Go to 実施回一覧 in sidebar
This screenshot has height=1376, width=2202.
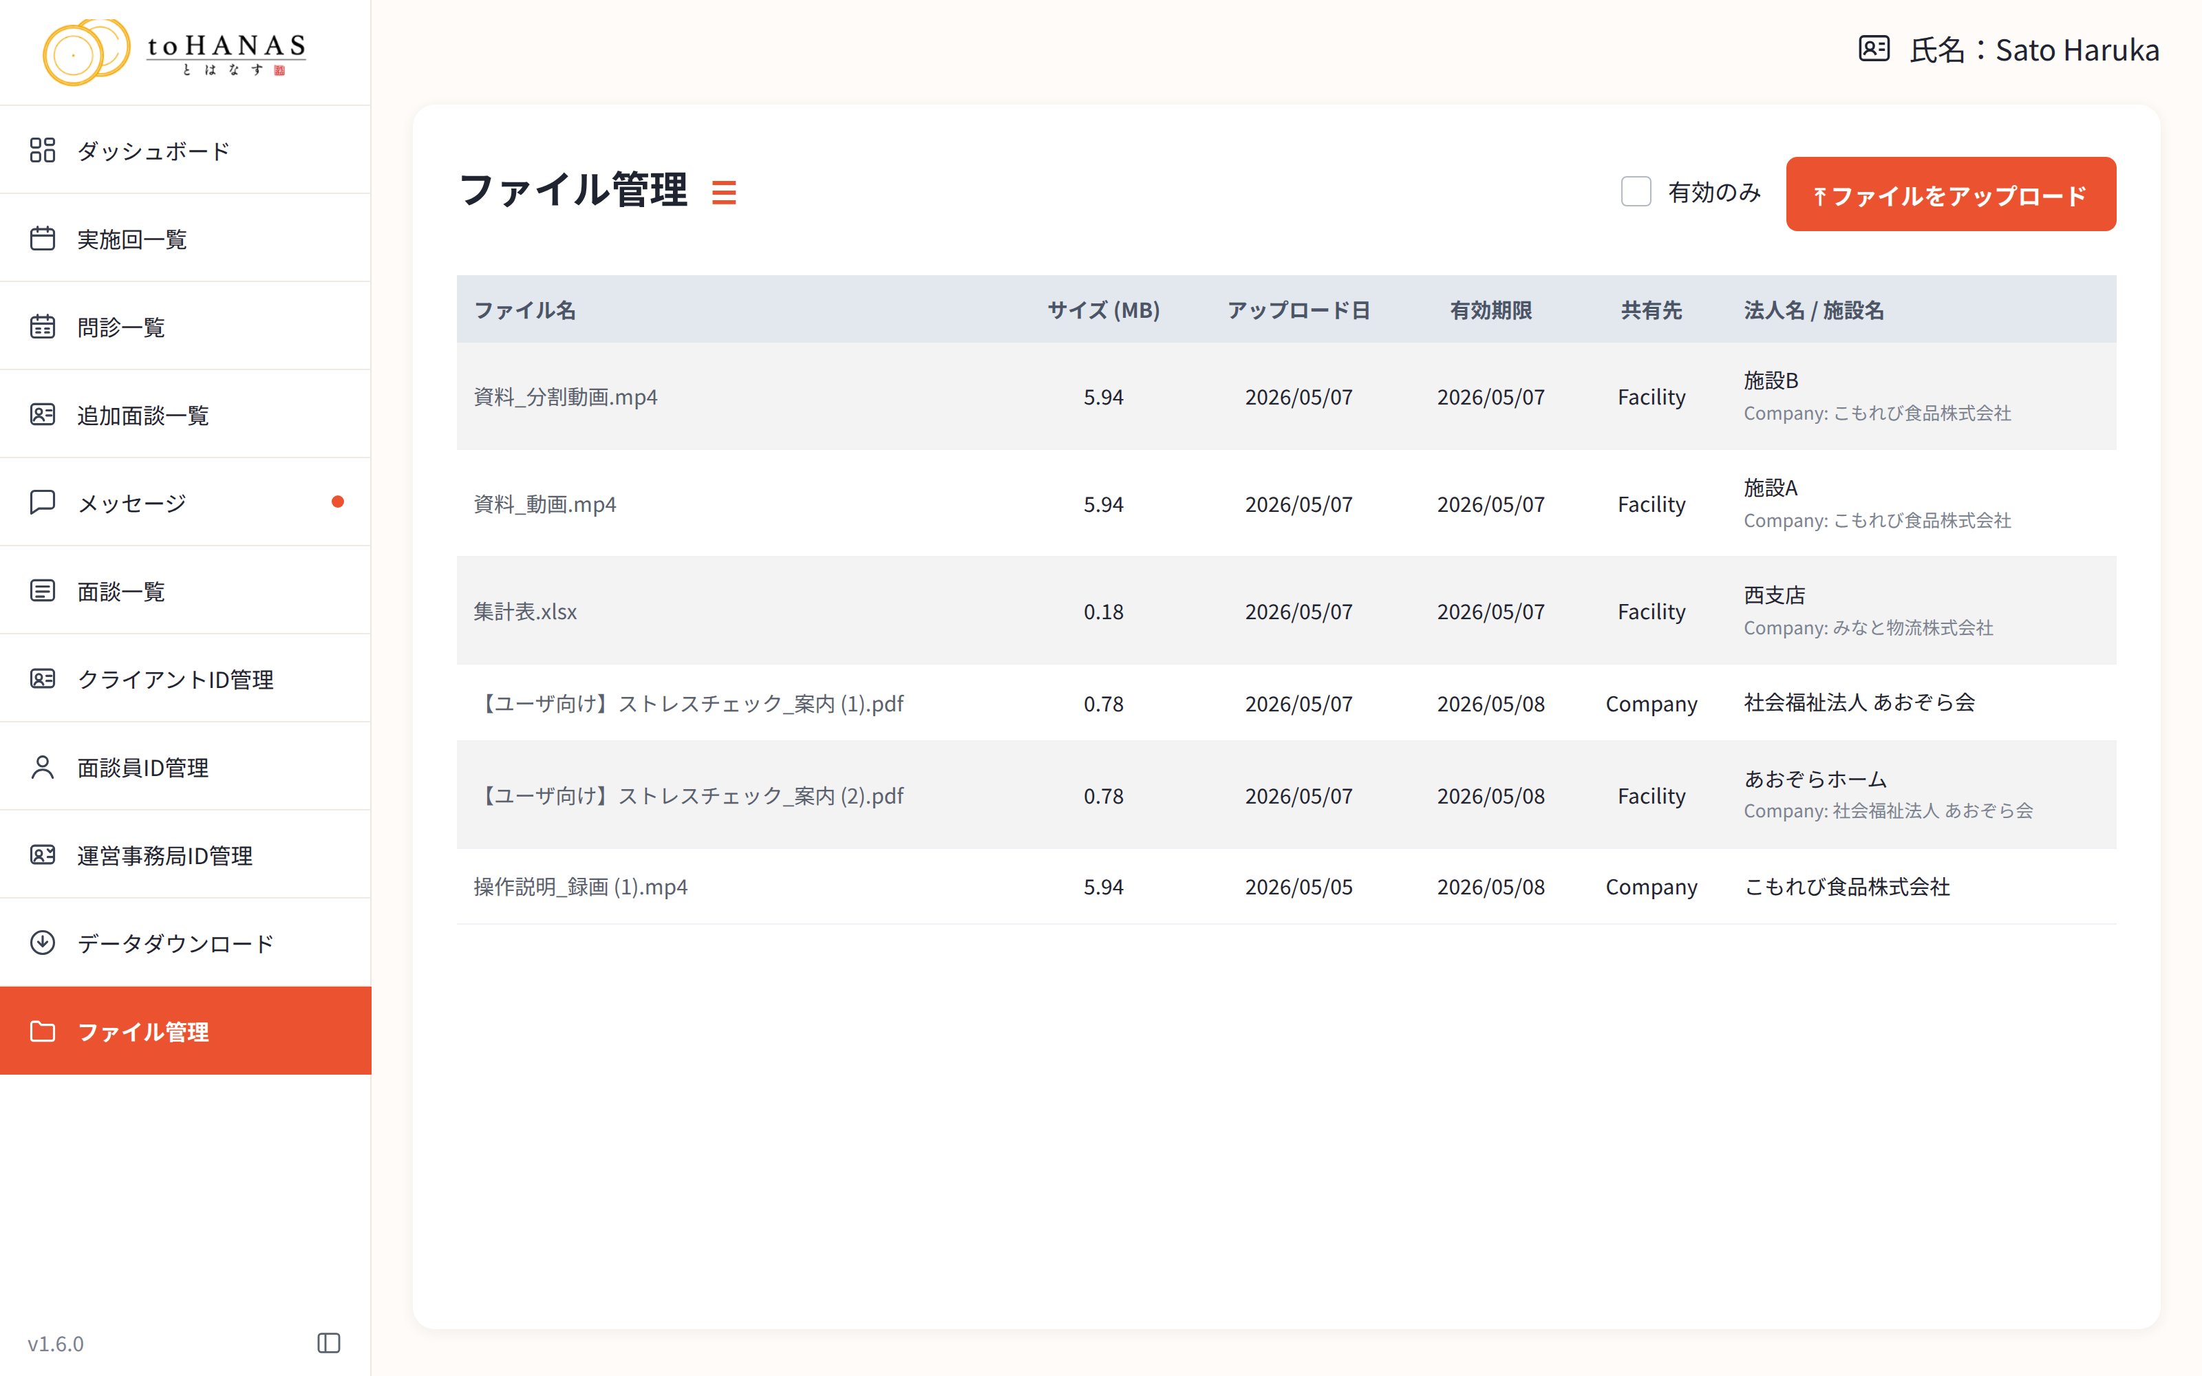pyautogui.click(x=186, y=239)
